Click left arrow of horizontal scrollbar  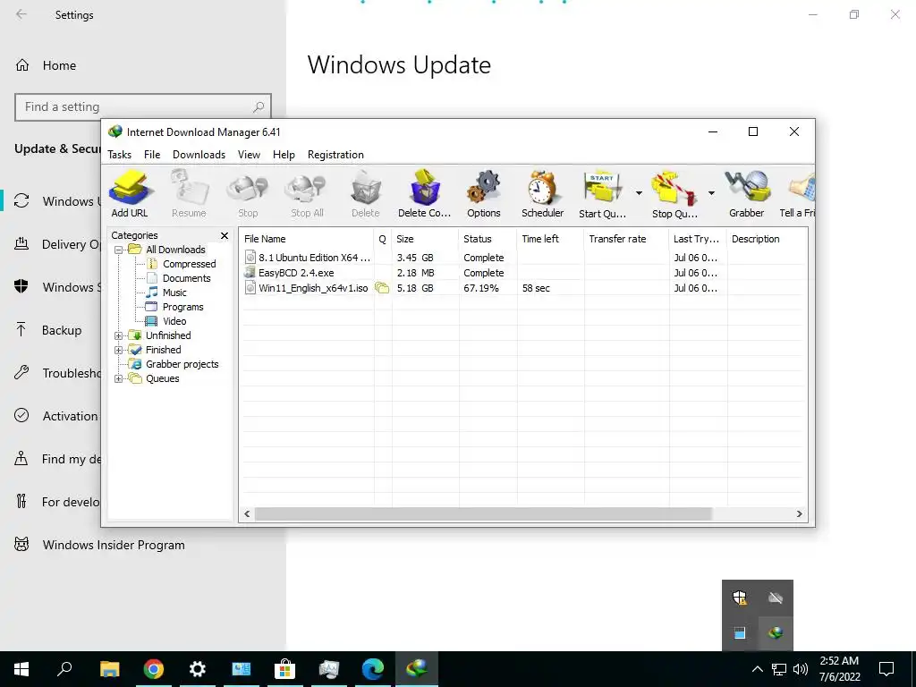pos(247,514)
